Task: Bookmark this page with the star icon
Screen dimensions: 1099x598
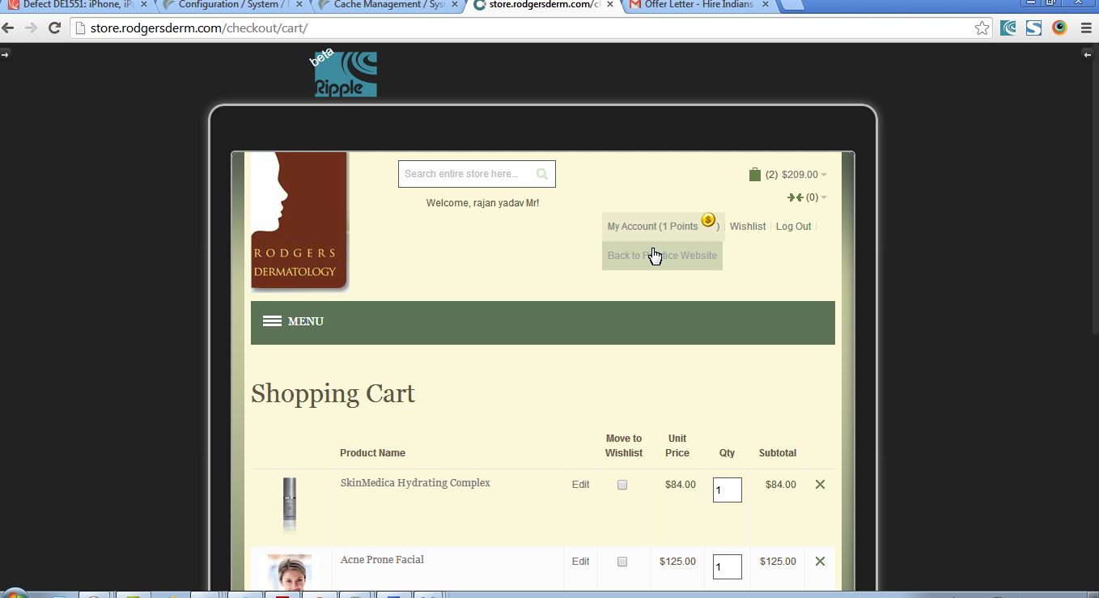Action: coord(982,28)
